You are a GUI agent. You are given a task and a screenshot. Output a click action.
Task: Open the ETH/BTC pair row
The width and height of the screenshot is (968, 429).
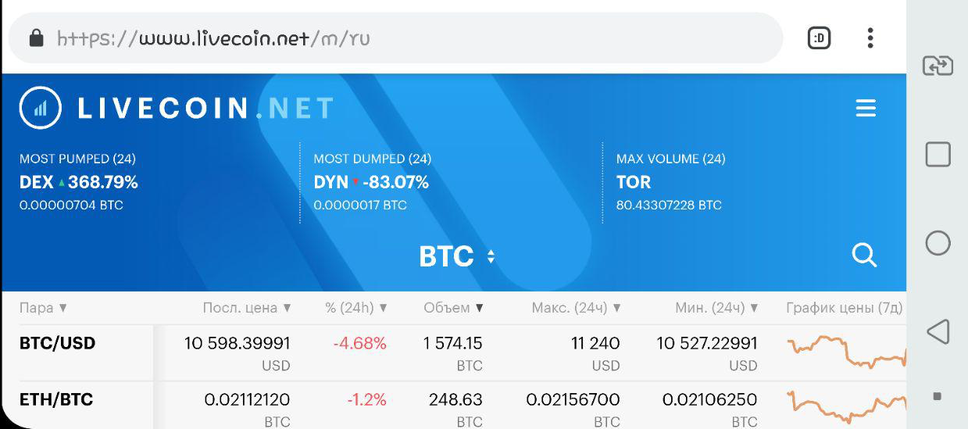pyautogui.click(x=453, y=406)
